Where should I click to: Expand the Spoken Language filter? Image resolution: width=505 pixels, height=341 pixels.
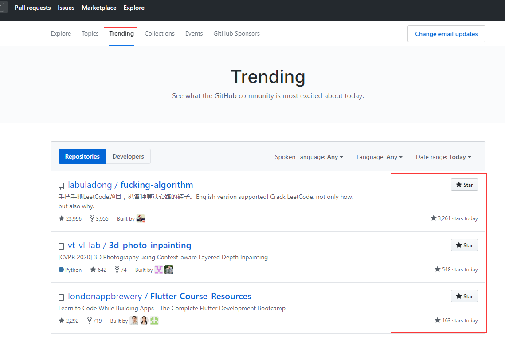[309, 157]
